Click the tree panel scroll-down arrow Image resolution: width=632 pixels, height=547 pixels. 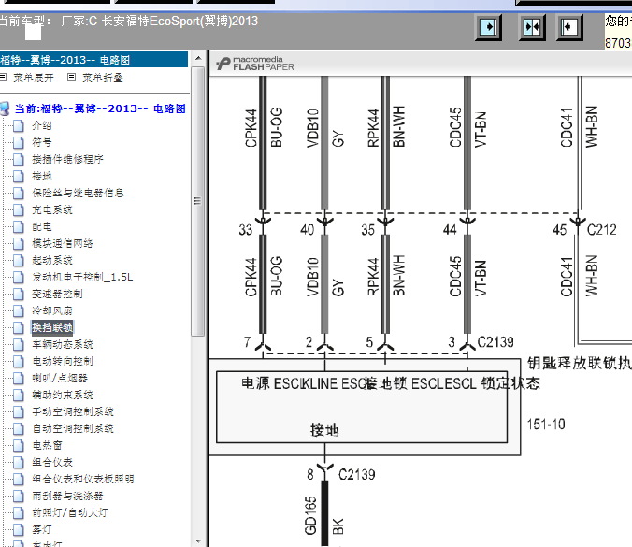coord(198,540)
